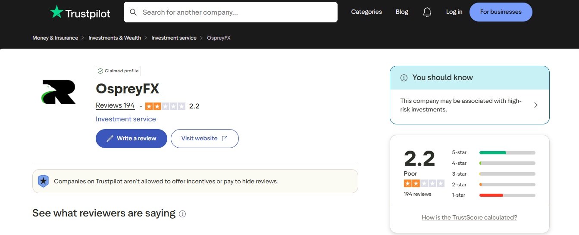Click the Write a review button

coord(131,139)
